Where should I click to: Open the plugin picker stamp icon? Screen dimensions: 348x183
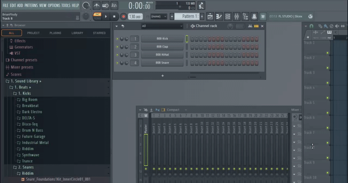[x=254, y=16]
